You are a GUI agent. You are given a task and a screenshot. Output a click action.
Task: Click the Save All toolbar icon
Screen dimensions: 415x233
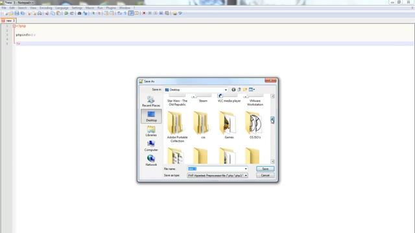pyautogui.click(x=23, y=13)
